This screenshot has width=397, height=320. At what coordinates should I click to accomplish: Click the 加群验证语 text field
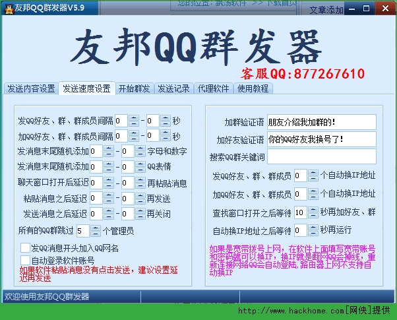(x=322, y=122)
